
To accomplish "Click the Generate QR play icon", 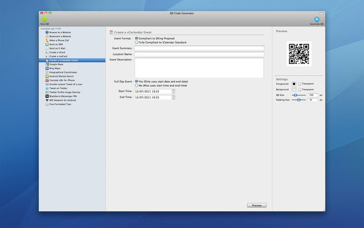I will pyautogui.click(x=317, y=19).
